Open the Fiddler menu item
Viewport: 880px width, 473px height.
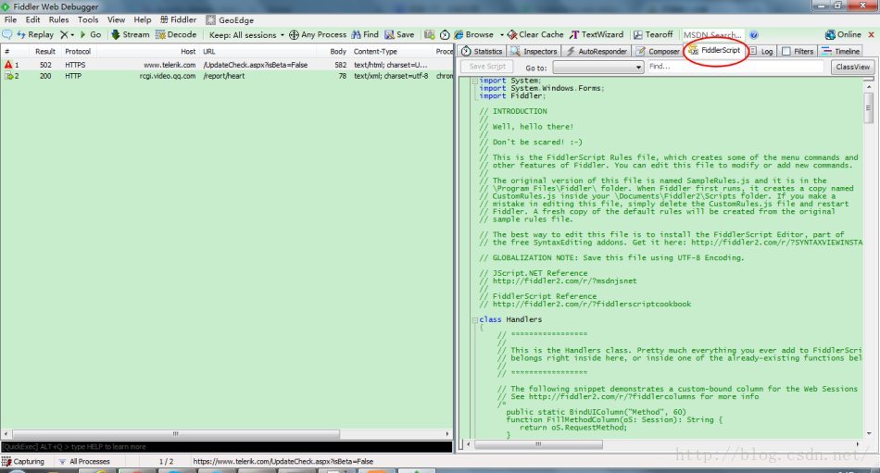click(x=179, y=19)
